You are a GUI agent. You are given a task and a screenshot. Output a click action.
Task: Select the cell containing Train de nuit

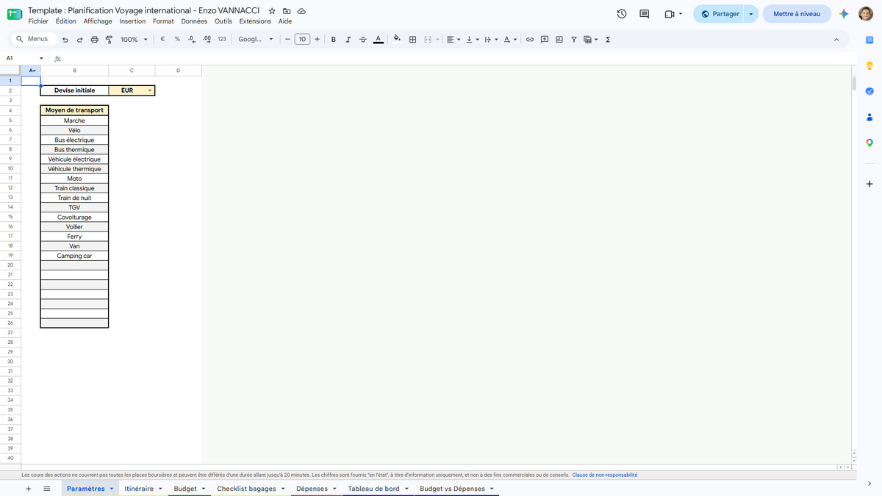pos(74,198)
